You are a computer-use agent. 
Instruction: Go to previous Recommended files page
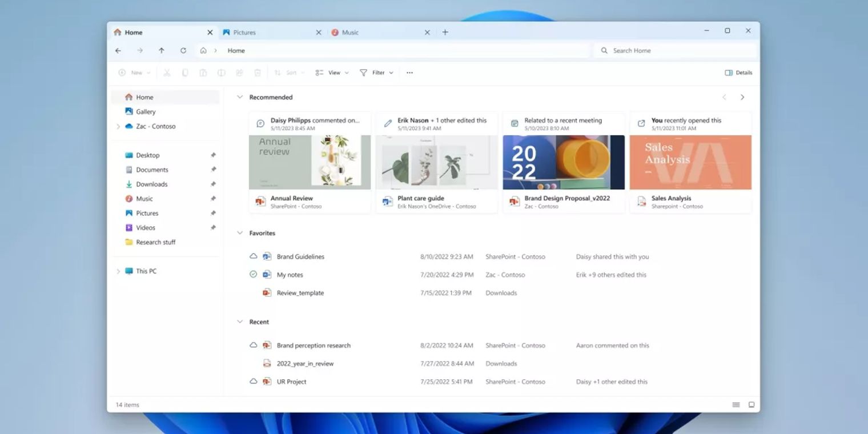tap(724, 97)
